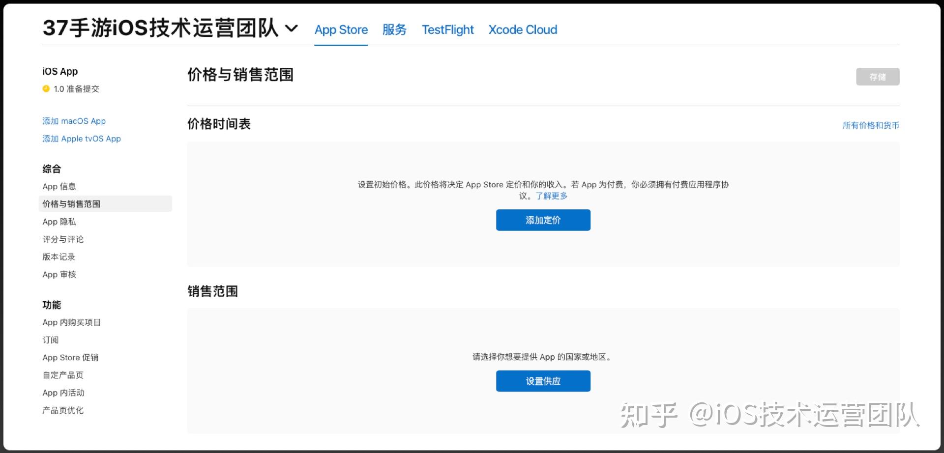Image resolution: width=944 pixels, height=453 pixels.
Task: Select App 隐私 in the sidebar
Action: [59, 222]
